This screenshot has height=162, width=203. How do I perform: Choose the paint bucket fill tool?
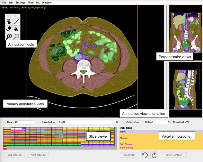[16, 29]
